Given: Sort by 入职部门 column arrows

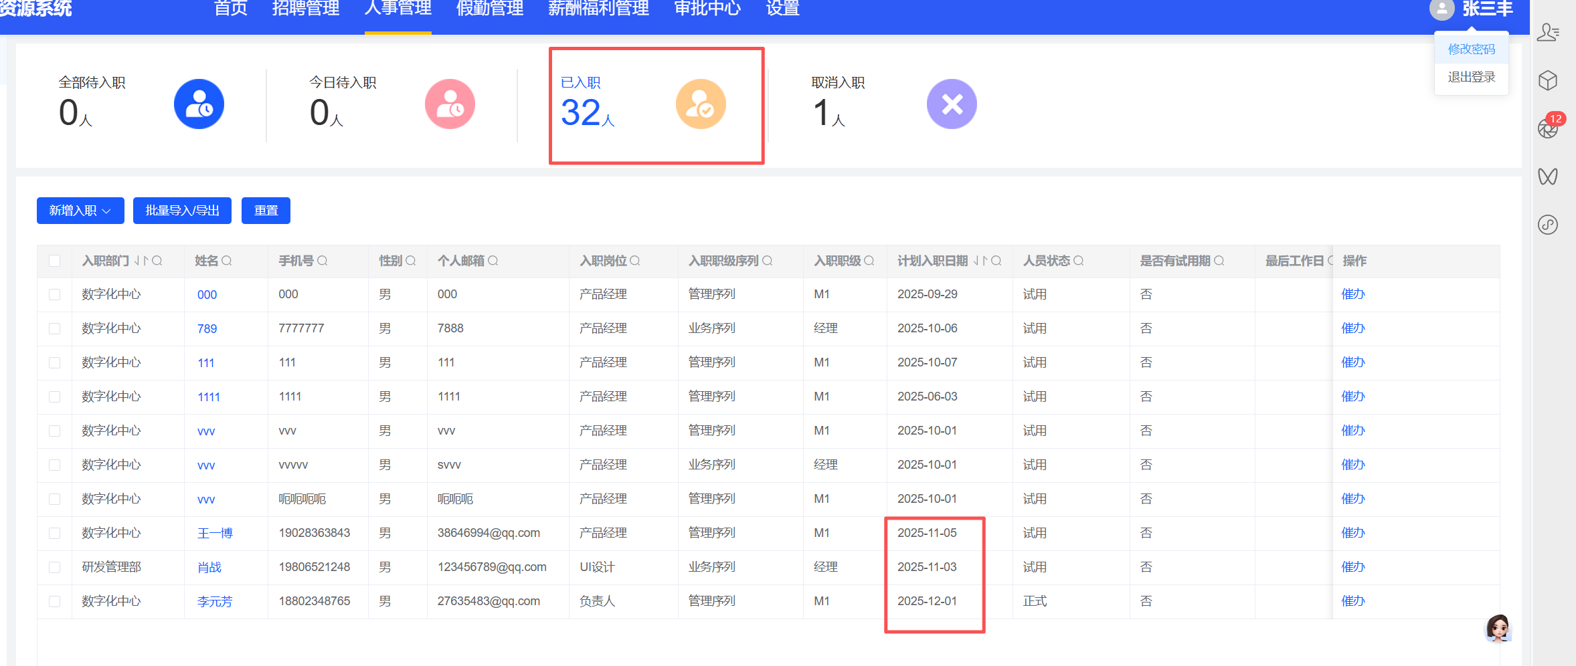Looking at the screenshot, I should tap(141, 261).
